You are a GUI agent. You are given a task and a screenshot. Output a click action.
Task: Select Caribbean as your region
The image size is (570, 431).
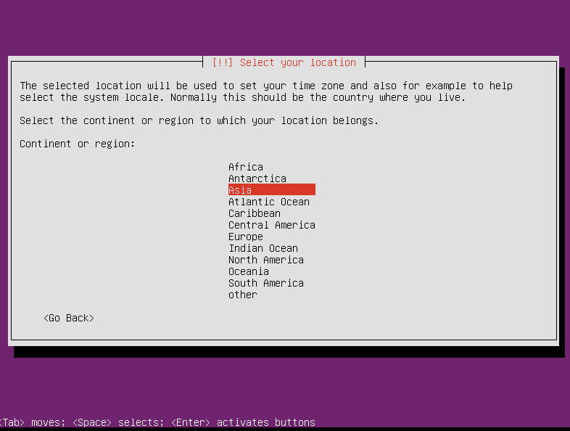pyautogui.click(x=255, y=213)
